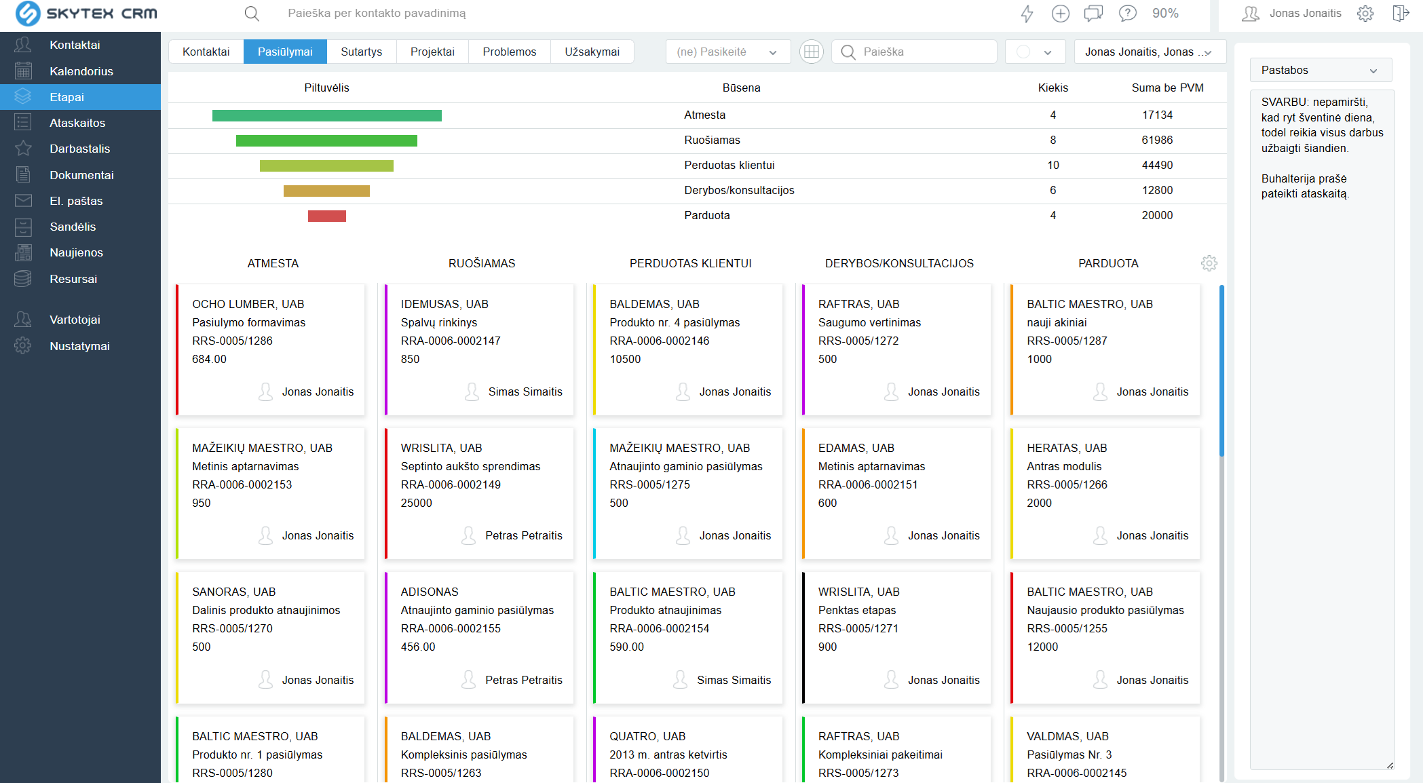Open Dokumentai from the sidebar
1423x783 pixels.
coord(81,175)
